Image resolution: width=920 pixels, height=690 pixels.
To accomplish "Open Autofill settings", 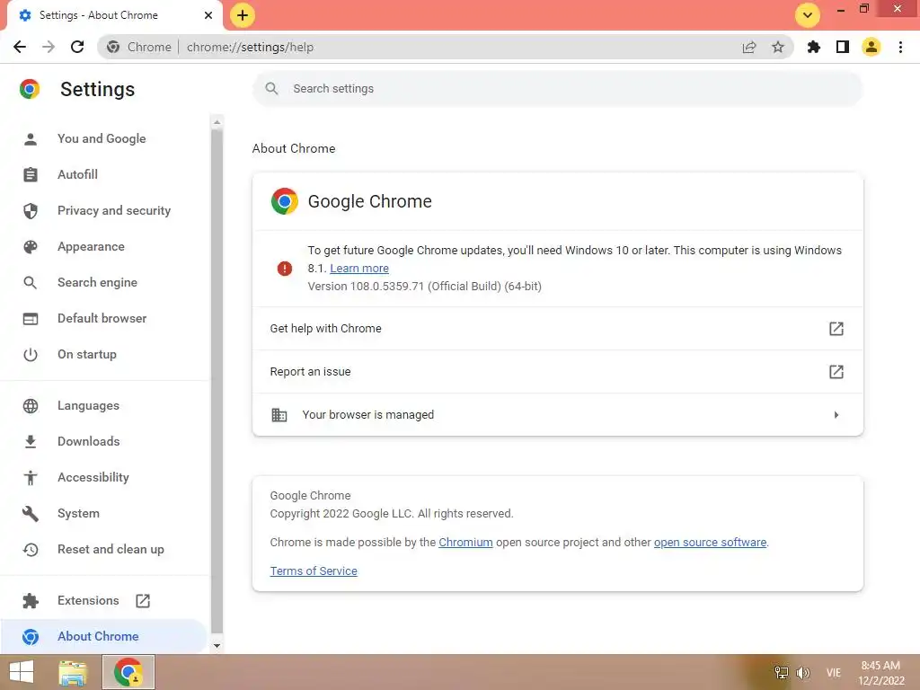I will click(77, 175).
